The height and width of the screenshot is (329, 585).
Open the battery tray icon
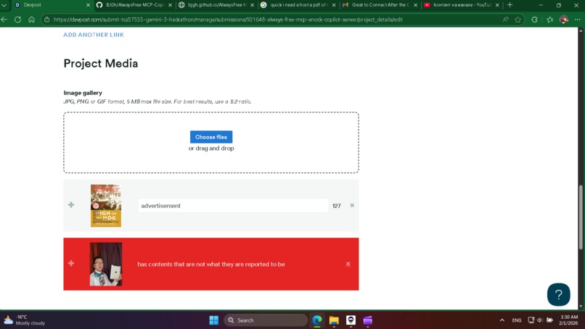tap(549, 320)
